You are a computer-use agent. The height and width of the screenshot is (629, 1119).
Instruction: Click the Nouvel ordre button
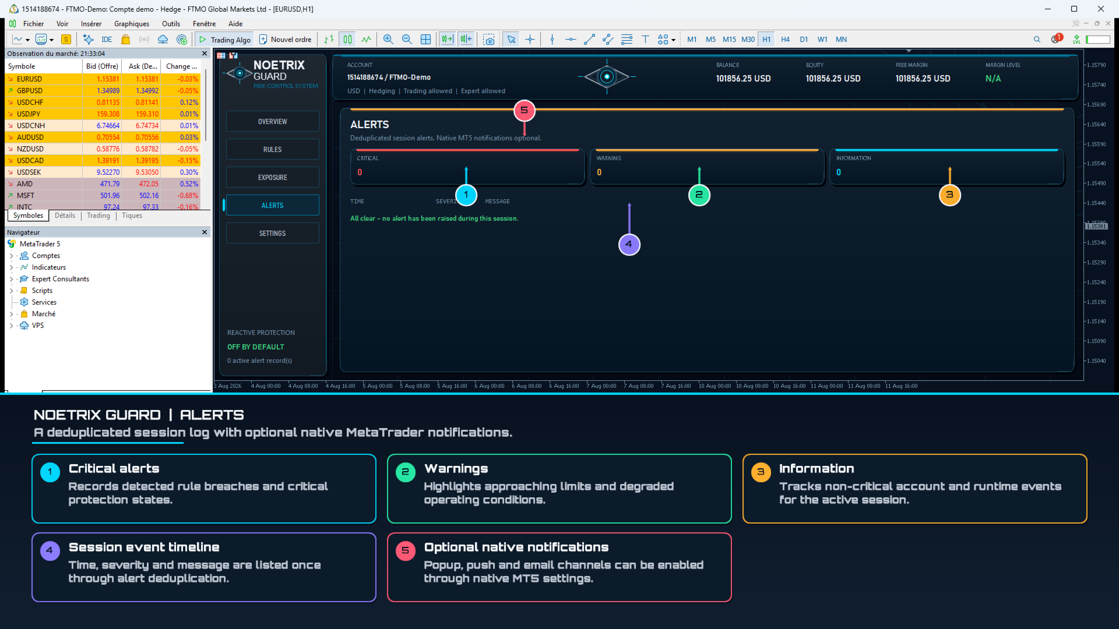coord(286,40)
